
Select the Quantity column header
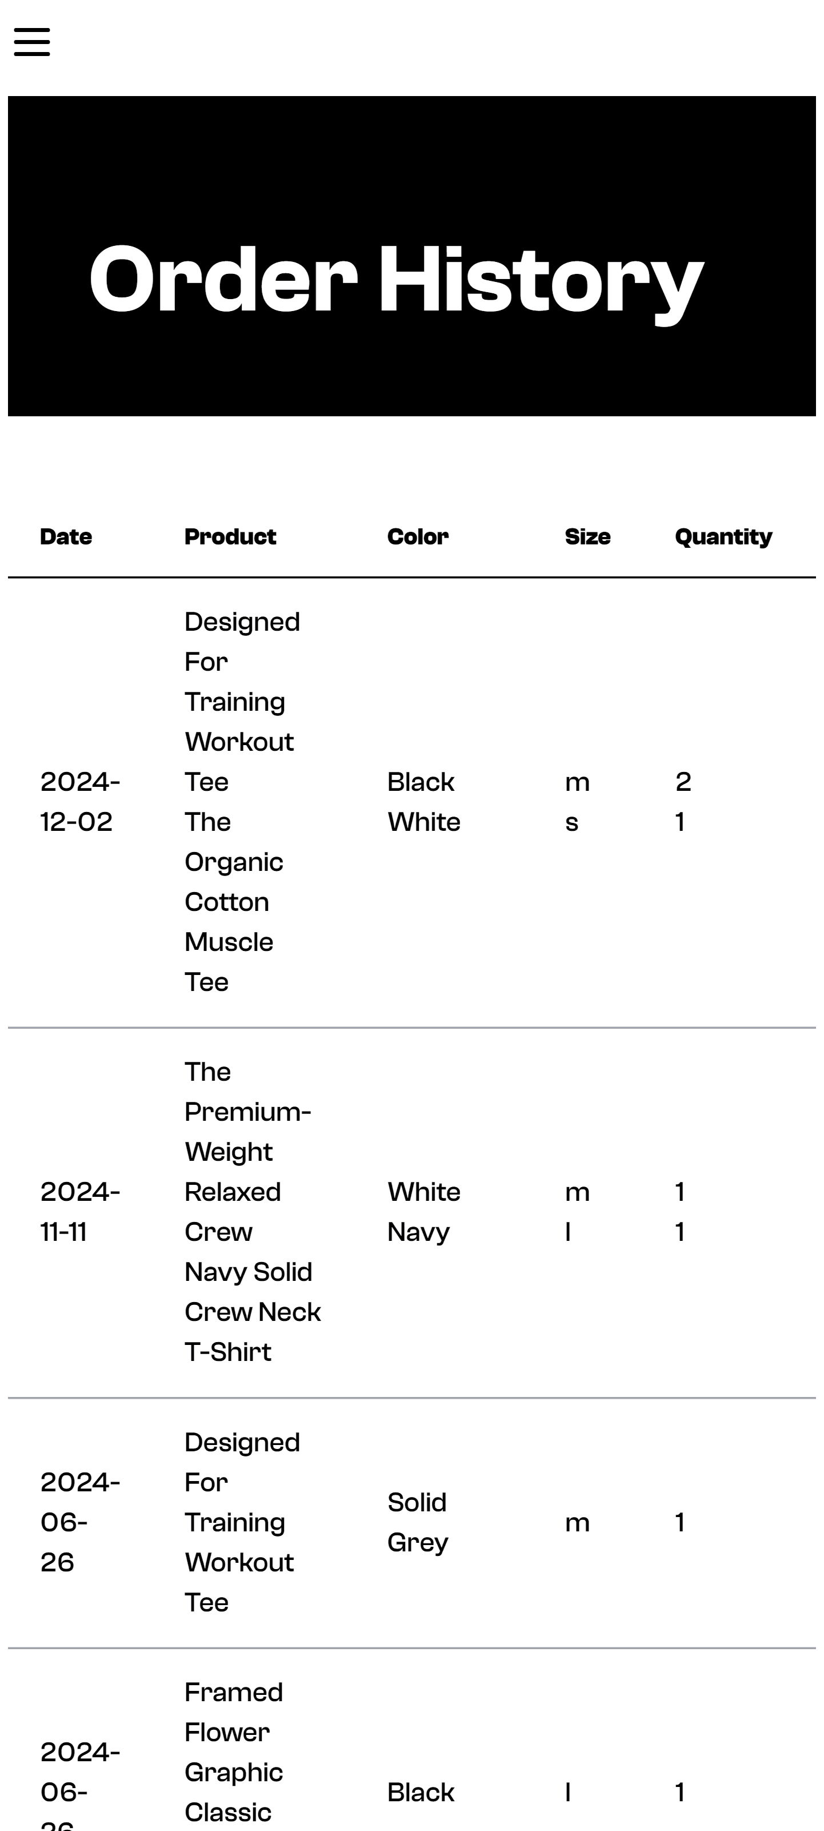tap(723, 536)
